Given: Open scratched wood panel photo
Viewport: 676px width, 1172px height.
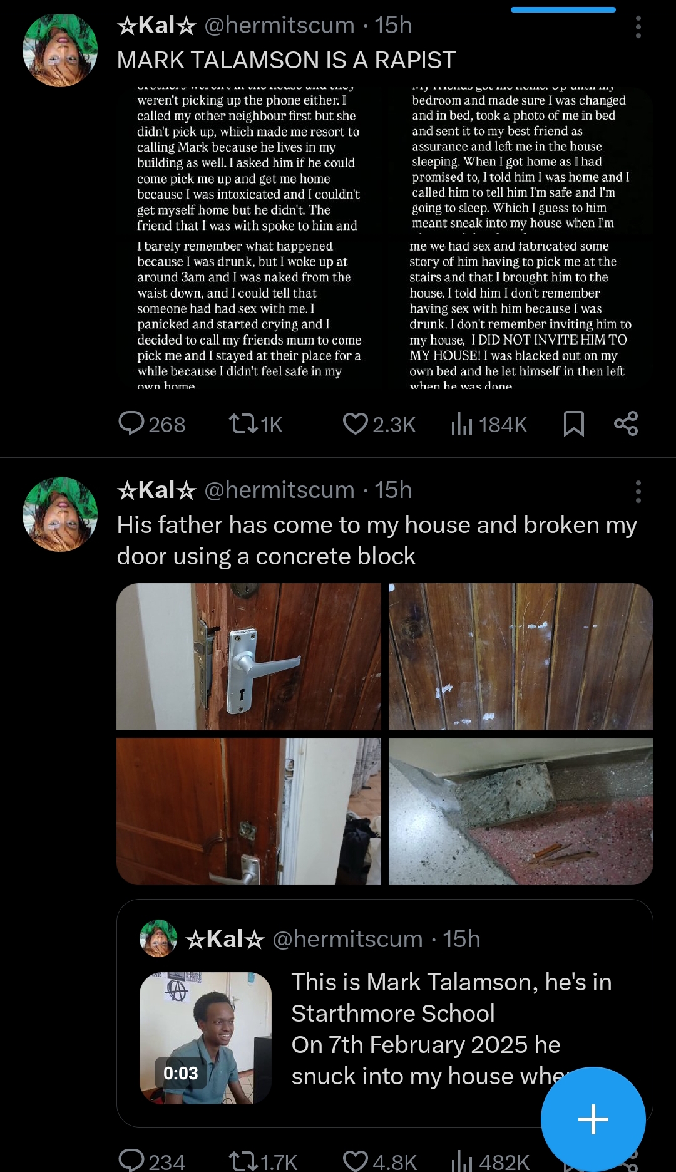Looking at the screenshot, I should tap(521, 656).
